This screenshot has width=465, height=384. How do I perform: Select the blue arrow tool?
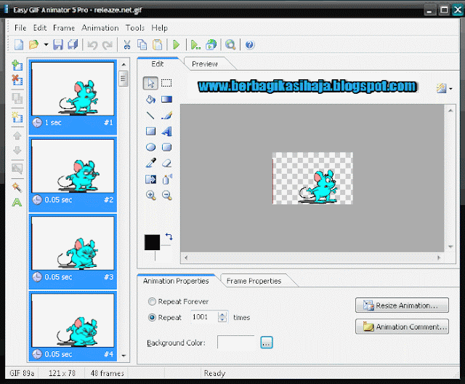[150, 179]
